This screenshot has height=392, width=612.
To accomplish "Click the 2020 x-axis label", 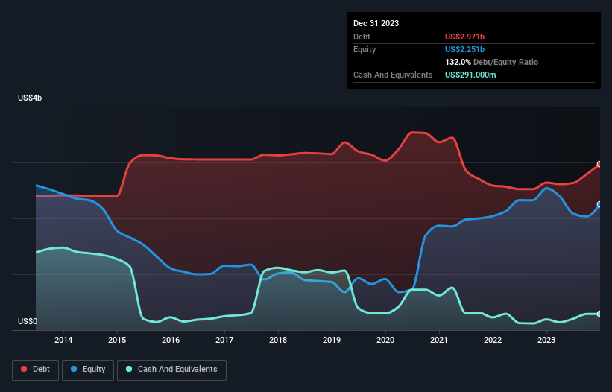I will (385, 340).
